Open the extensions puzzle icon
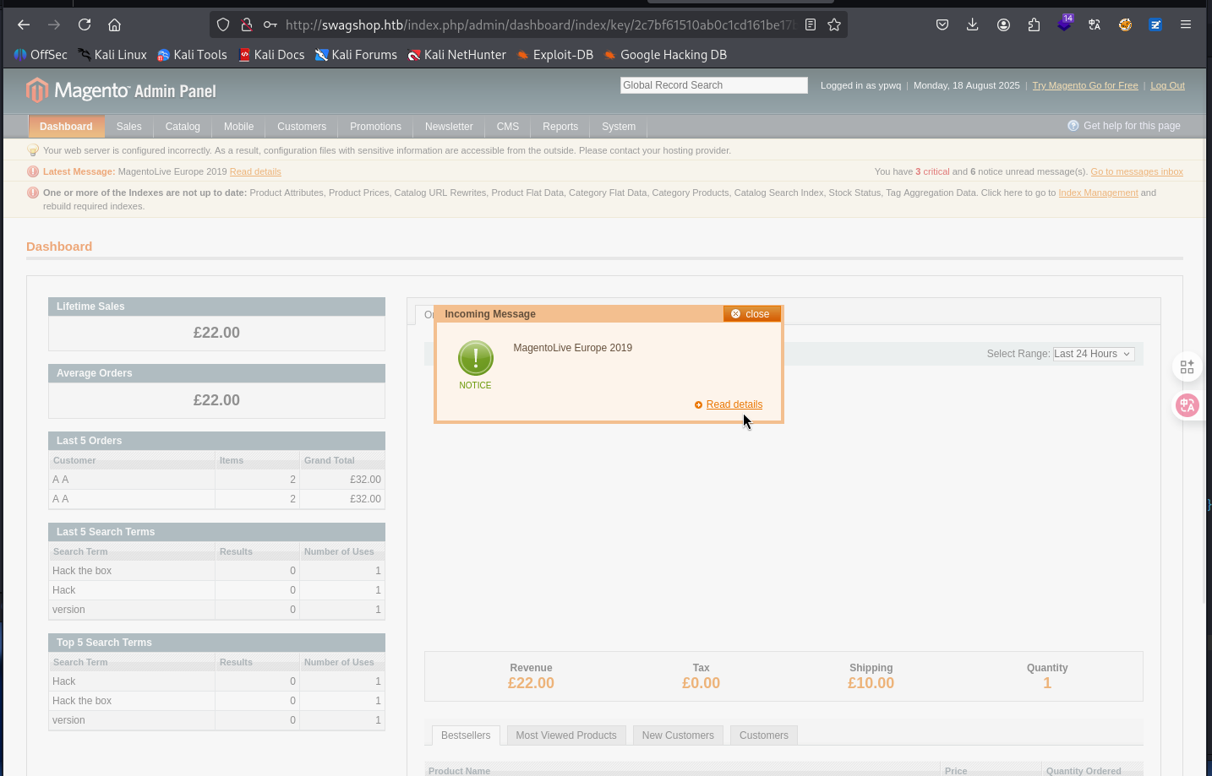Screen dimensions: 1212x776 pos(1034,24)
